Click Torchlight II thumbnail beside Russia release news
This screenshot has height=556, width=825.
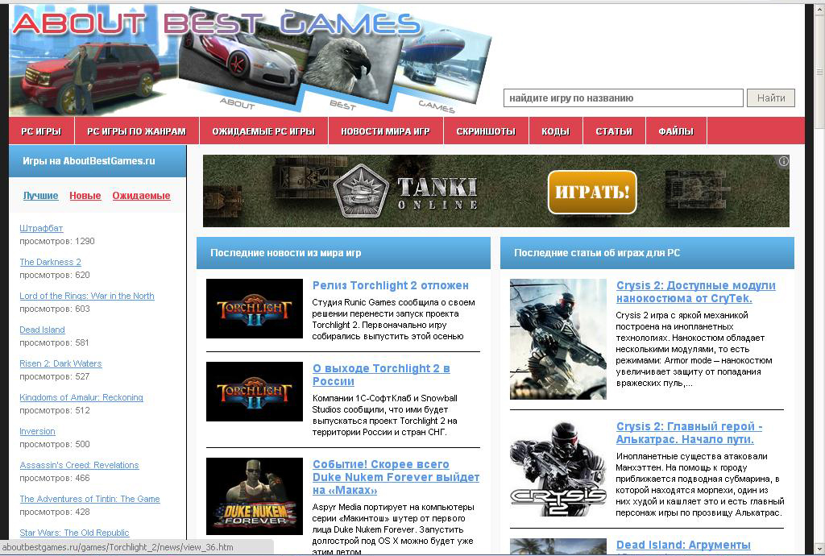[x=254, y=392]
